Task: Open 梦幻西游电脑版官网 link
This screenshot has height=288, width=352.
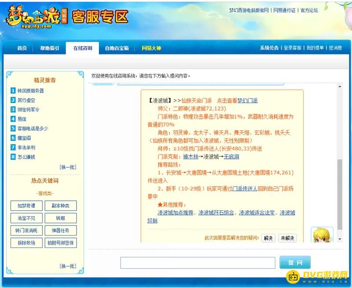Action: (249, 10)
